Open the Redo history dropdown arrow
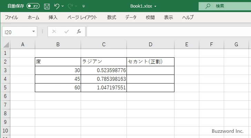This screenshot has width=251, height=138. point(76,6)
